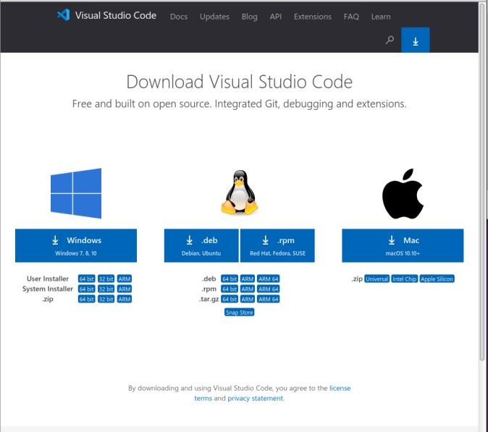Get the Windows .zip 32 bit
Image resolution: width=488 pixels, height=432 pixels.
point(106,299)
